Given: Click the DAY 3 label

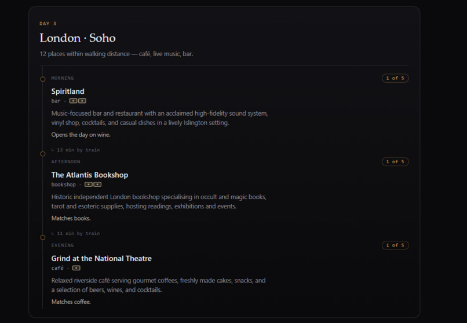Looking at the screenshot, I should pos(48,24).
